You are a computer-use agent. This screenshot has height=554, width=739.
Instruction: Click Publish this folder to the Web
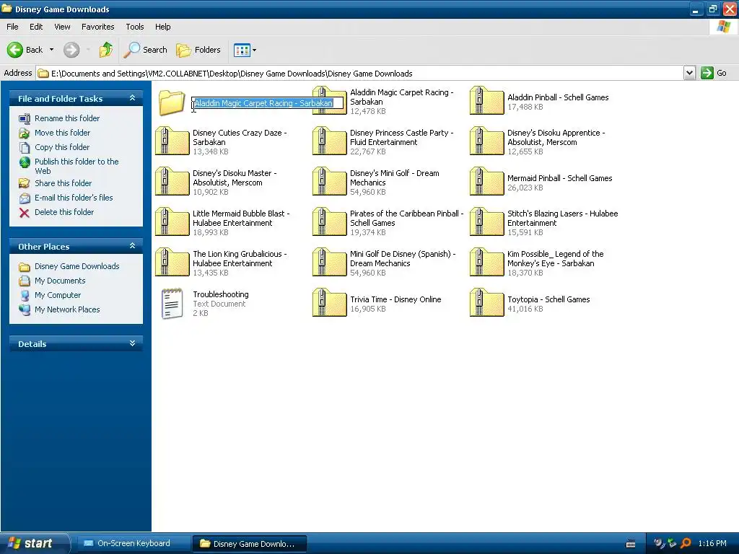click(76, 166)
